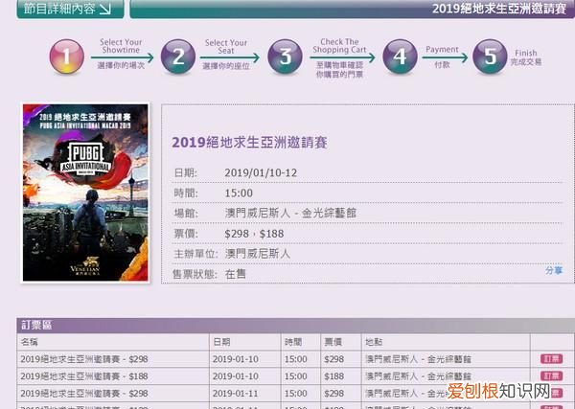
Task: Click the Finish 完成交易 step label
Action: 526,57
